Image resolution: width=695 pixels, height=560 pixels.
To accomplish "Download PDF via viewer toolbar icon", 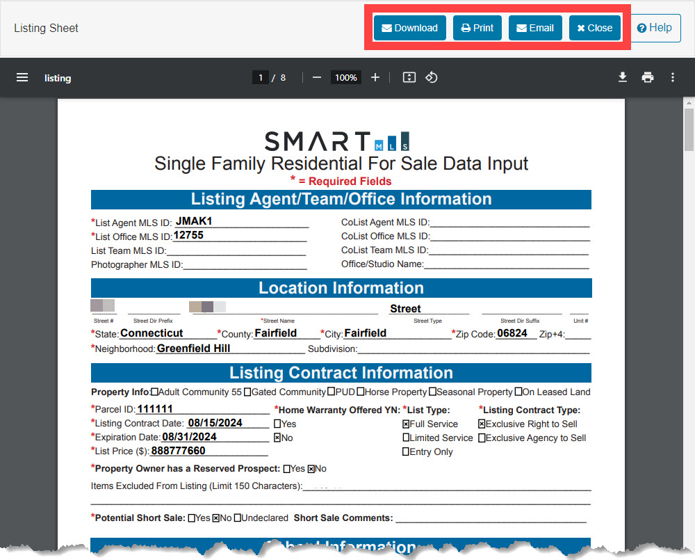I will click(x=622, y=78).
